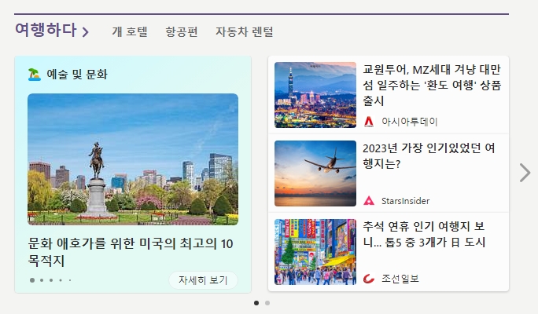
Task: Open the 아시아투데이 source name
Action: [409, 122]
